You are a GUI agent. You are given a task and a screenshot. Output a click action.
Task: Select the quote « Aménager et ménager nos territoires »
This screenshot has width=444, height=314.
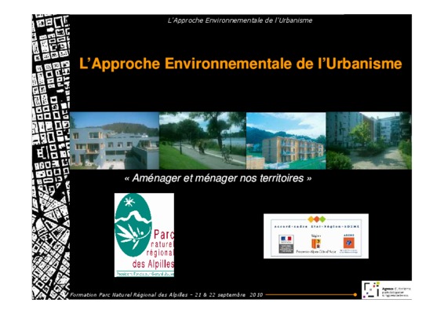[218, 178]
